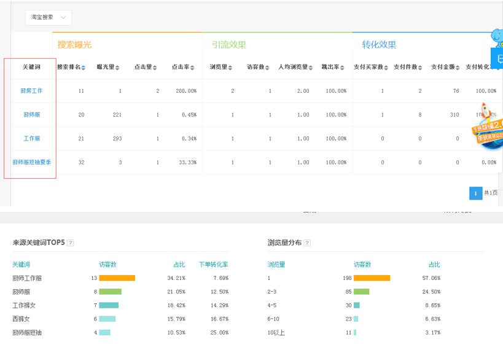Viewport: 503px width, 350px height.
Task: Open help icon beside 浏览量分布
Action: coord(307,243)
